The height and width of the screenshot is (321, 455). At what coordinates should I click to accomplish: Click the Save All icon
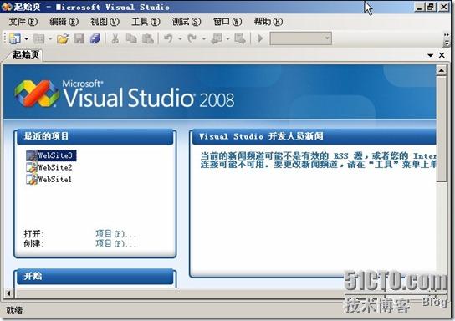(95, 38)
